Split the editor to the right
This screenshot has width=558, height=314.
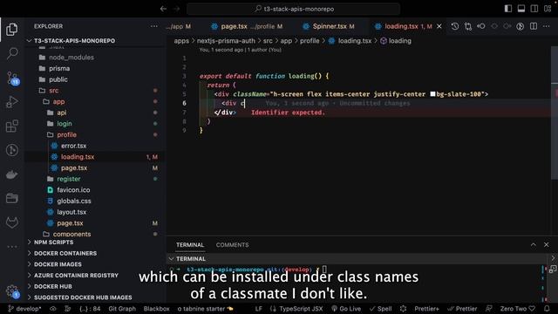pyautogui.click(x=534, y=26)
